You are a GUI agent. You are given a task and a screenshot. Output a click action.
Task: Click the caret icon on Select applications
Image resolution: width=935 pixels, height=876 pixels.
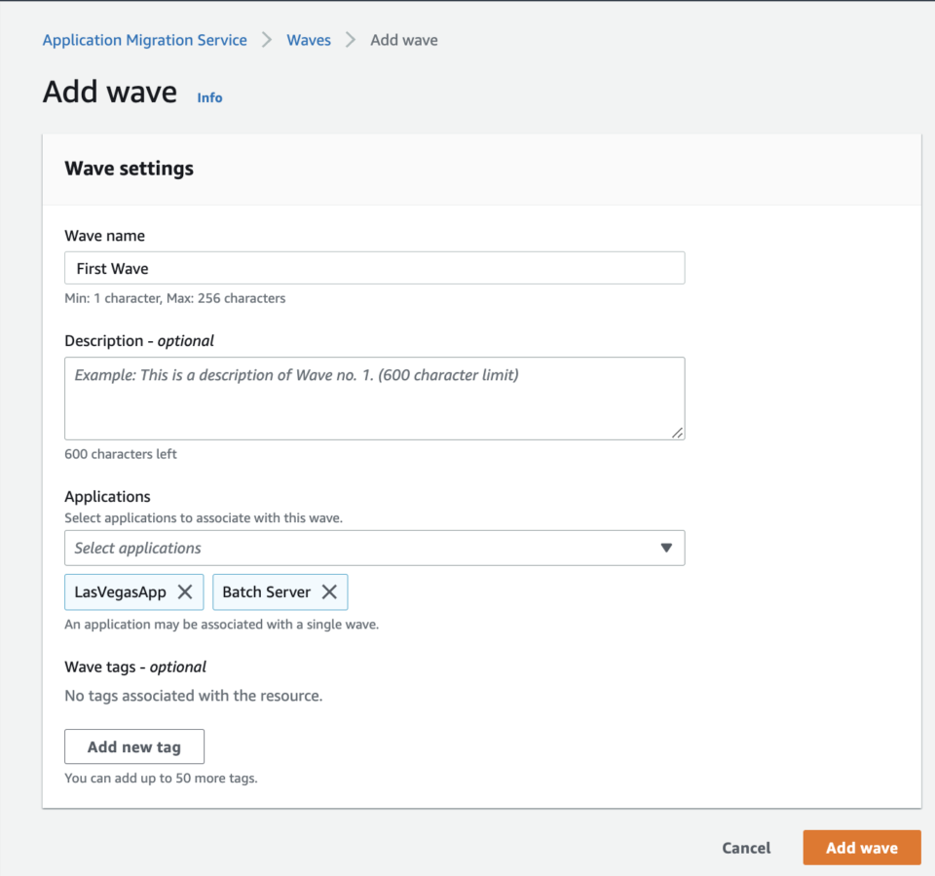(x=667, y=548)
